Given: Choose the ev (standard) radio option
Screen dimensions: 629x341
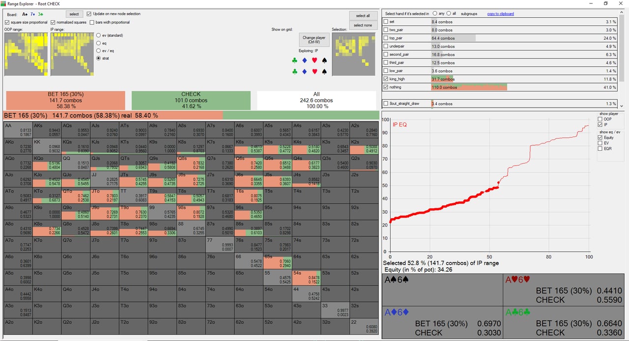Looking at the screenshot, I should pyautogui.click(x=99, y=35).
